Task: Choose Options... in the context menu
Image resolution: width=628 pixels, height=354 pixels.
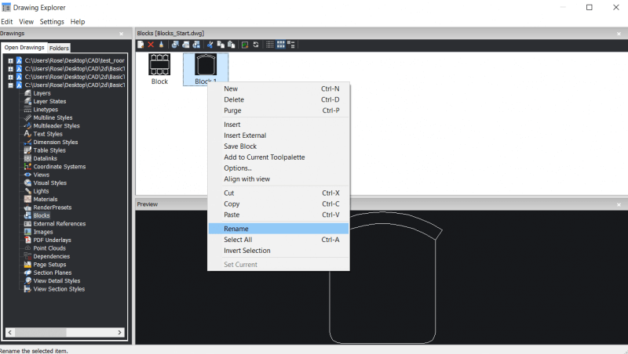Action: [279, 168]
